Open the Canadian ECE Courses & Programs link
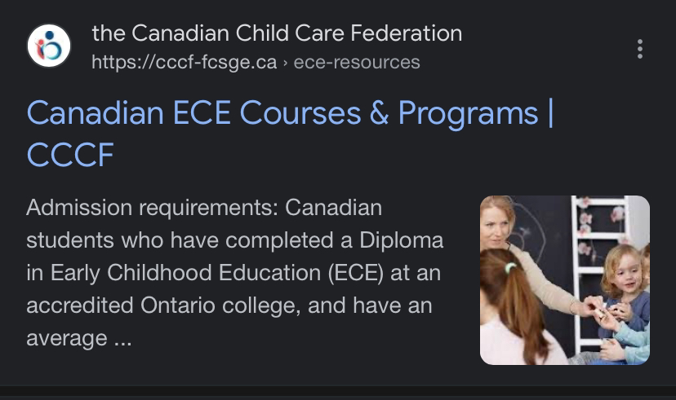Viewport: 676px width, 400px height. pyautogui.click(x=290, y=134)
